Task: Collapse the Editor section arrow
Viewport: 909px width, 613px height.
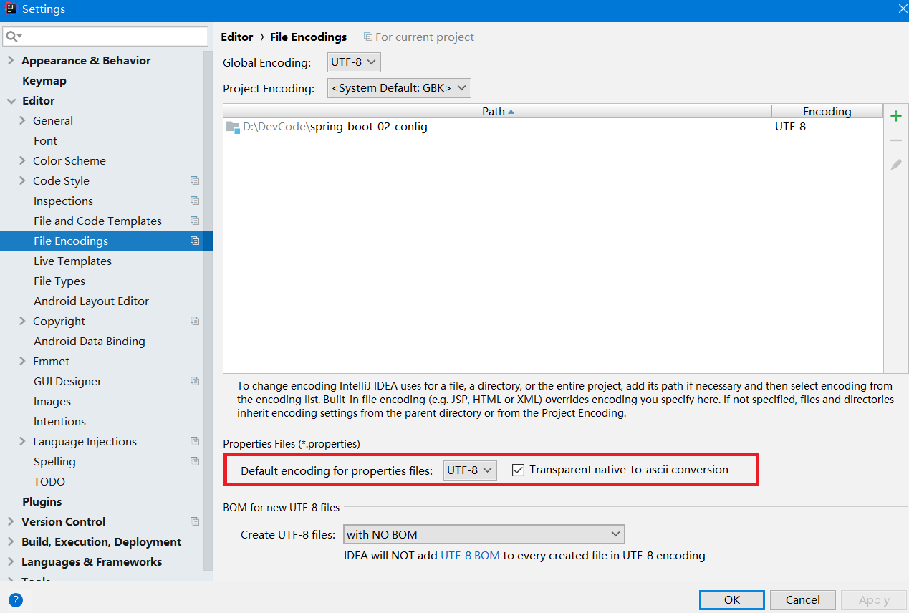Action: 11,101
